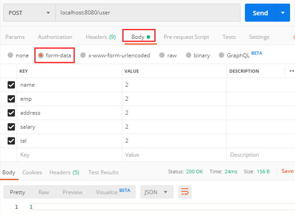Viewport: 295px width, 214px height.
Task: Click the DESCRIPTION column header
Action: click(x=244, y=71)
